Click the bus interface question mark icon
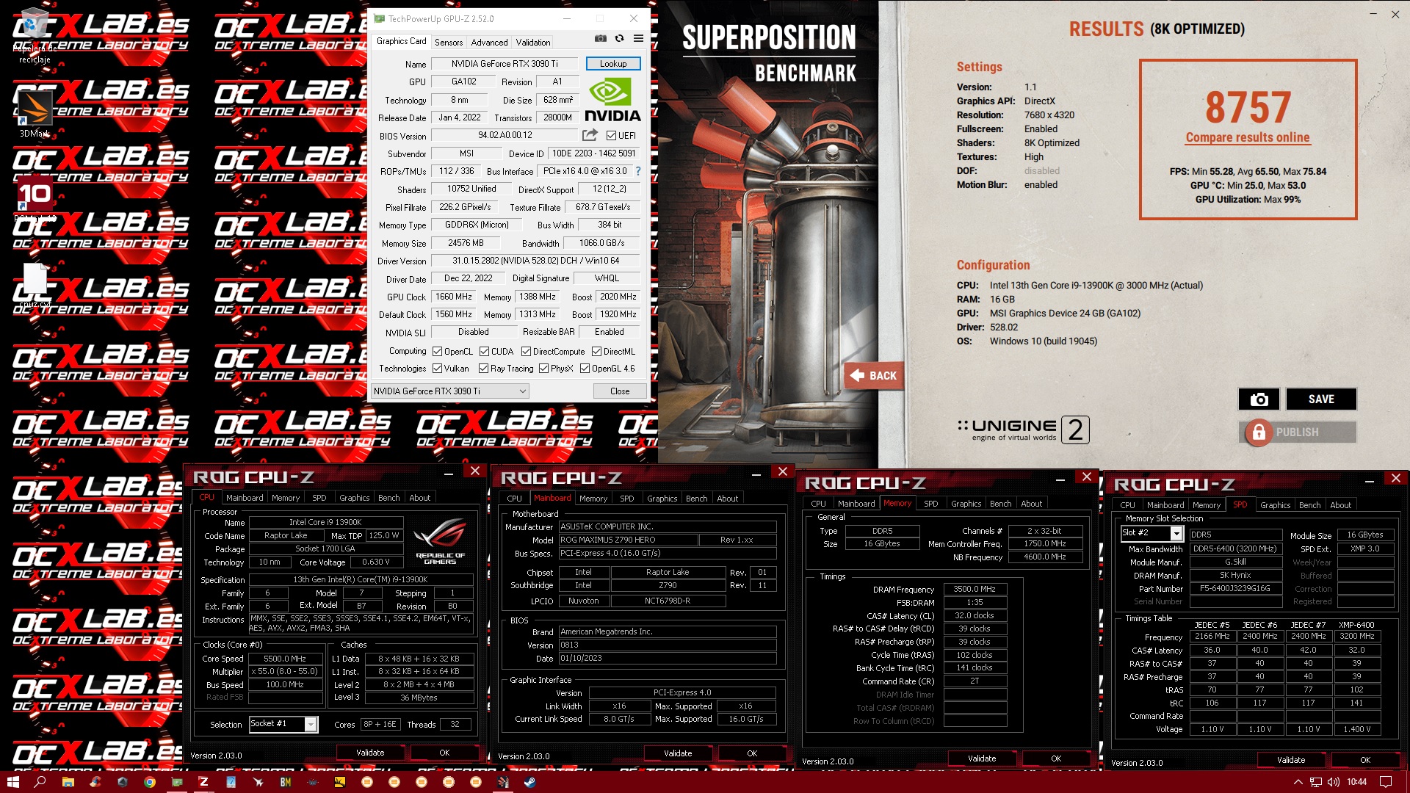The width and height of the screenshot is (1410, 793). coord(637,171)
